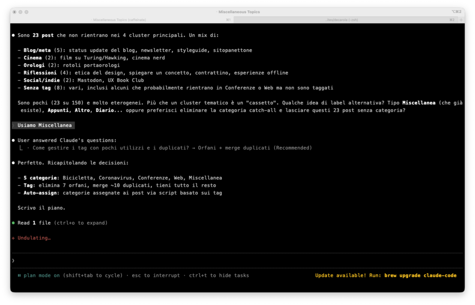The height and width of the screenshot is (305, 475).
Task: Select the 'Usiamo Miscellanea' chosen option
Action: tap(43, 125)
